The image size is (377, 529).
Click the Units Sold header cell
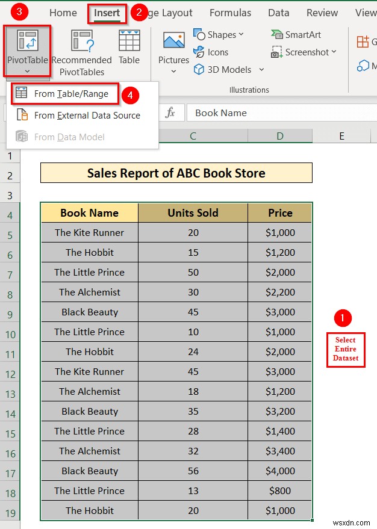point(193,213)
